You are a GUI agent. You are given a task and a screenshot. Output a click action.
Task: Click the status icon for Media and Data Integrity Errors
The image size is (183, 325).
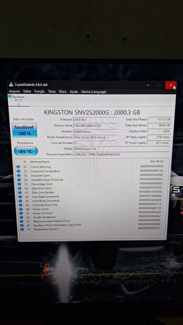pyautogui.click(x=22, y=221)
